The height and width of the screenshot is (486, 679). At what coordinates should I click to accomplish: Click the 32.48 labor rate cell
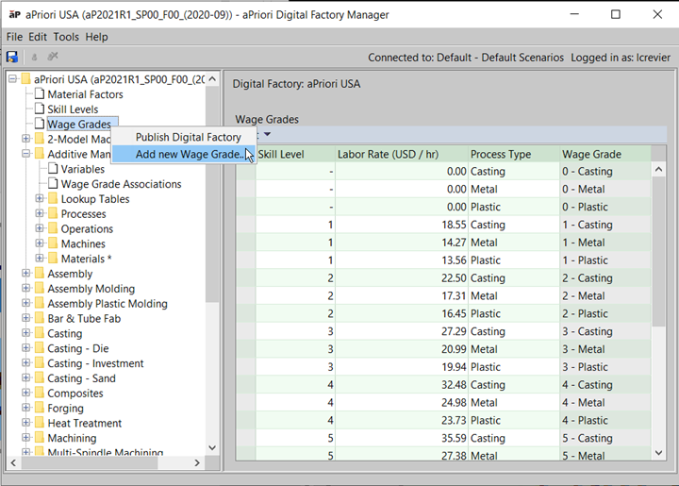coord(402,384)
